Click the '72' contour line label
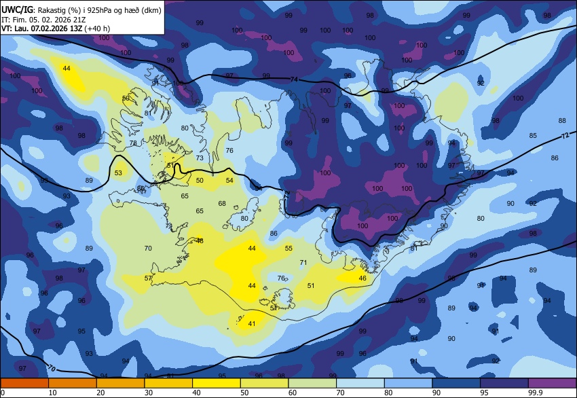Viewport: 577px width, 398px height. point(565,136)
